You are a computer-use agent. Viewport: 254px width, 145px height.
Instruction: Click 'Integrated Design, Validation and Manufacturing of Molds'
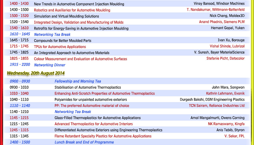[79, 22]
